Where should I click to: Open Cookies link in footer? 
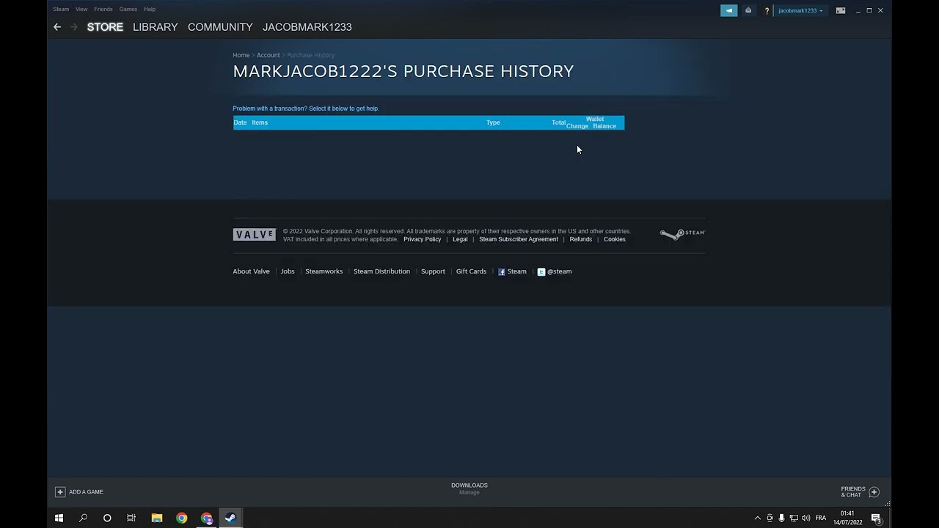[x=615, y=239]
